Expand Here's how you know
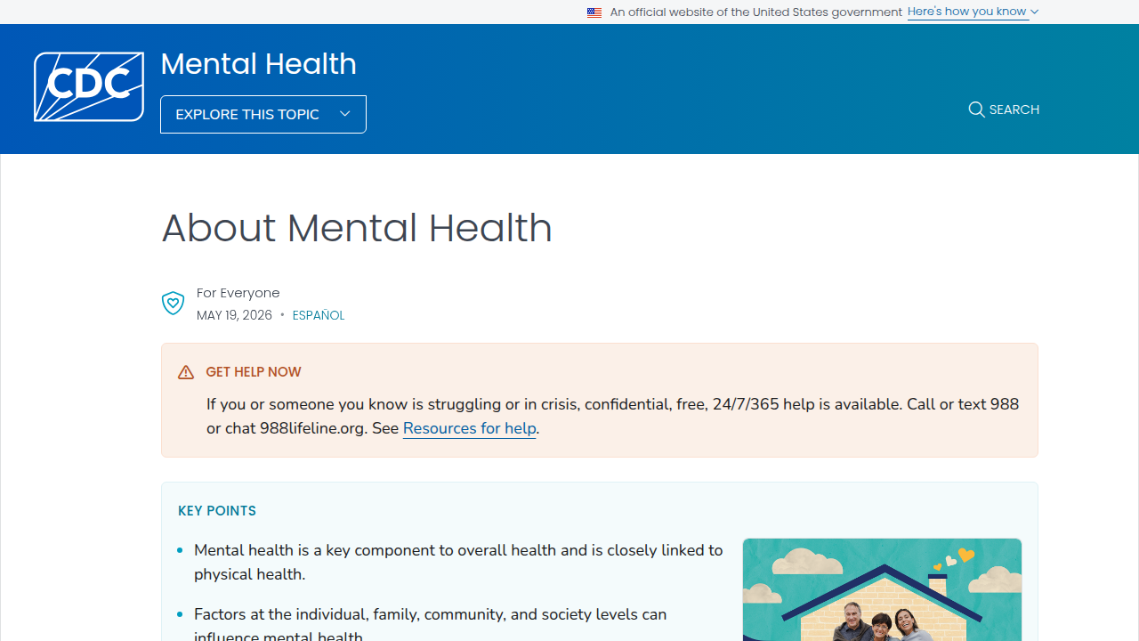This screenshot has width=1139, height=641. [973, 12]
